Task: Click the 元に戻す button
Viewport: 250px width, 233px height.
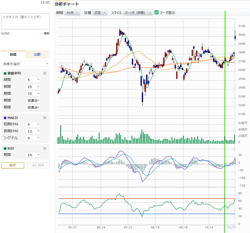Action: click(x=38, y=165)
